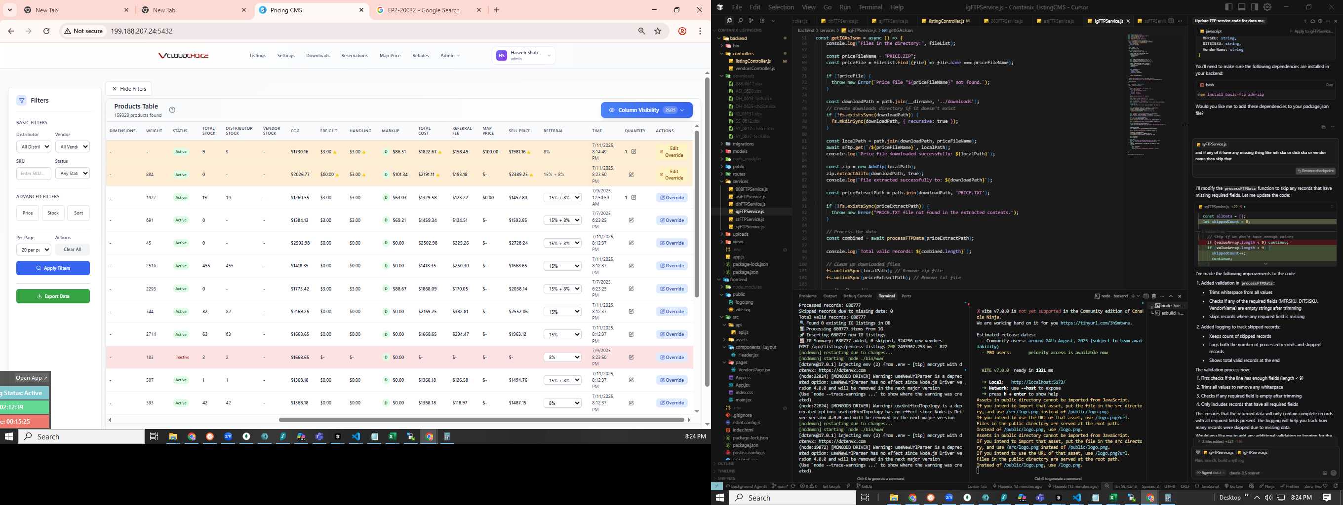This screenshot has height=505, width=1343.
Task: Switch to listingController.js editor tab
Action: [946, 21]
